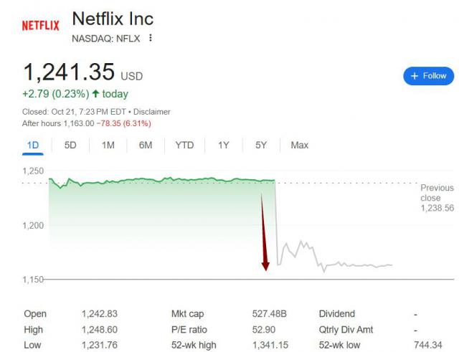Open the three-dot more options menu
This screenshot has width=459, height=352.
(150, 38)
